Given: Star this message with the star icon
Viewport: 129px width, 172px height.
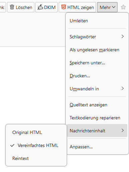Looking at the screenshot, I should pyautogui.click(x=123, y=7).
